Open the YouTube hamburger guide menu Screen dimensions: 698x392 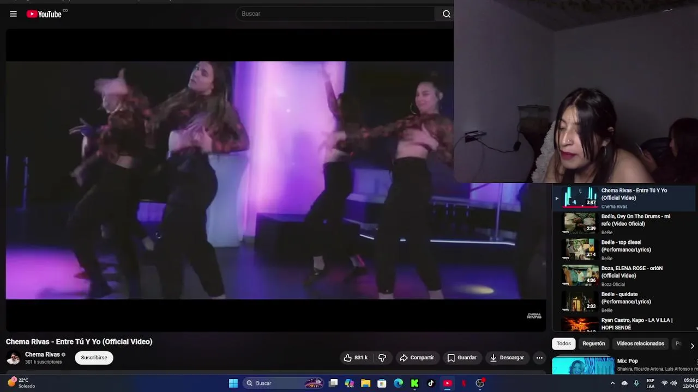click(13, 14)
